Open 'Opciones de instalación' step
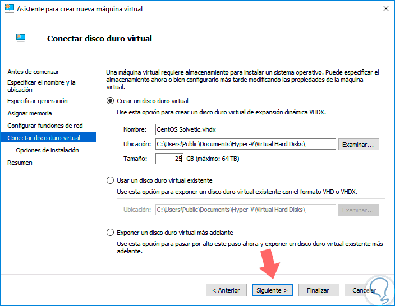Viewport: 395px width, 306px height. [47, 150]
